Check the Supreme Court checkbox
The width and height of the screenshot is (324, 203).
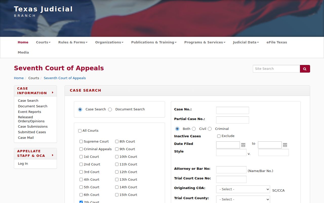(x=81, y=142)
